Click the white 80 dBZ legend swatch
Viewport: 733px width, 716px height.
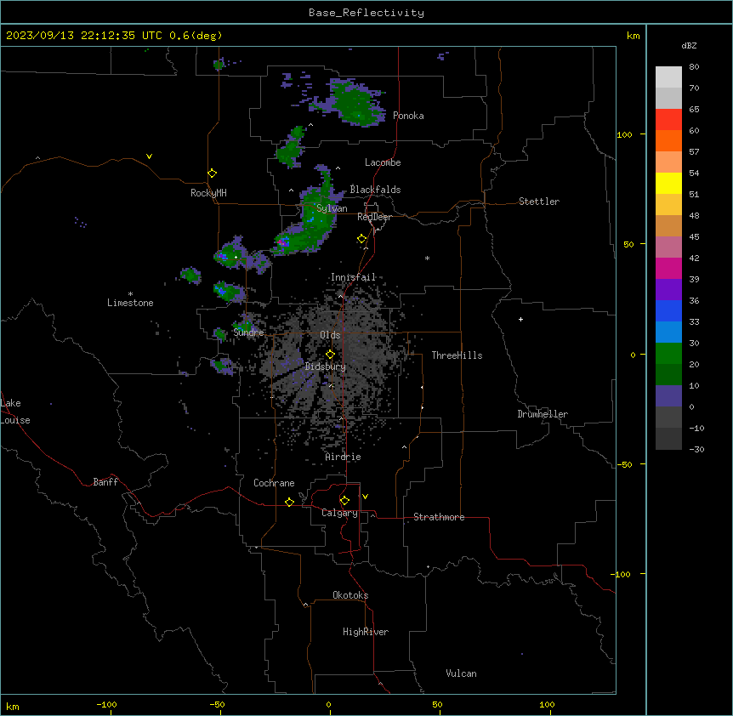(x=668, y=77)
